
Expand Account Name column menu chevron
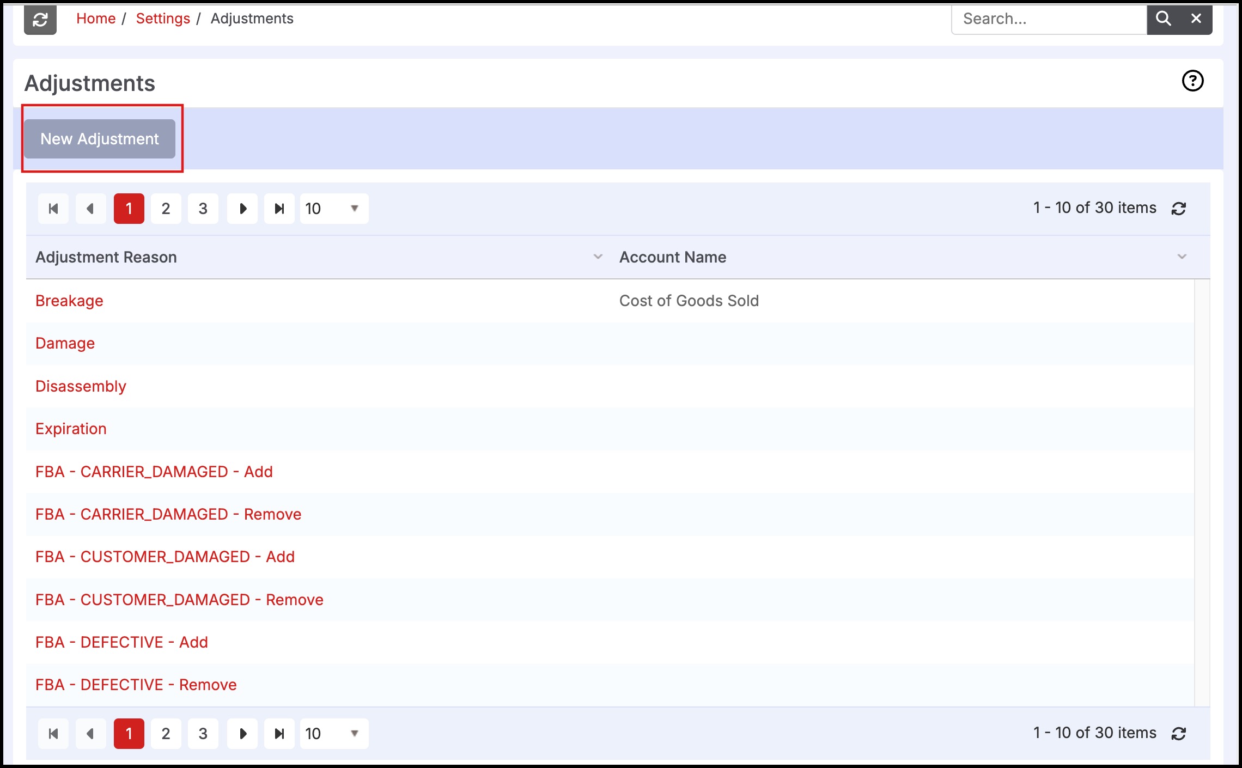(1182, 257)
